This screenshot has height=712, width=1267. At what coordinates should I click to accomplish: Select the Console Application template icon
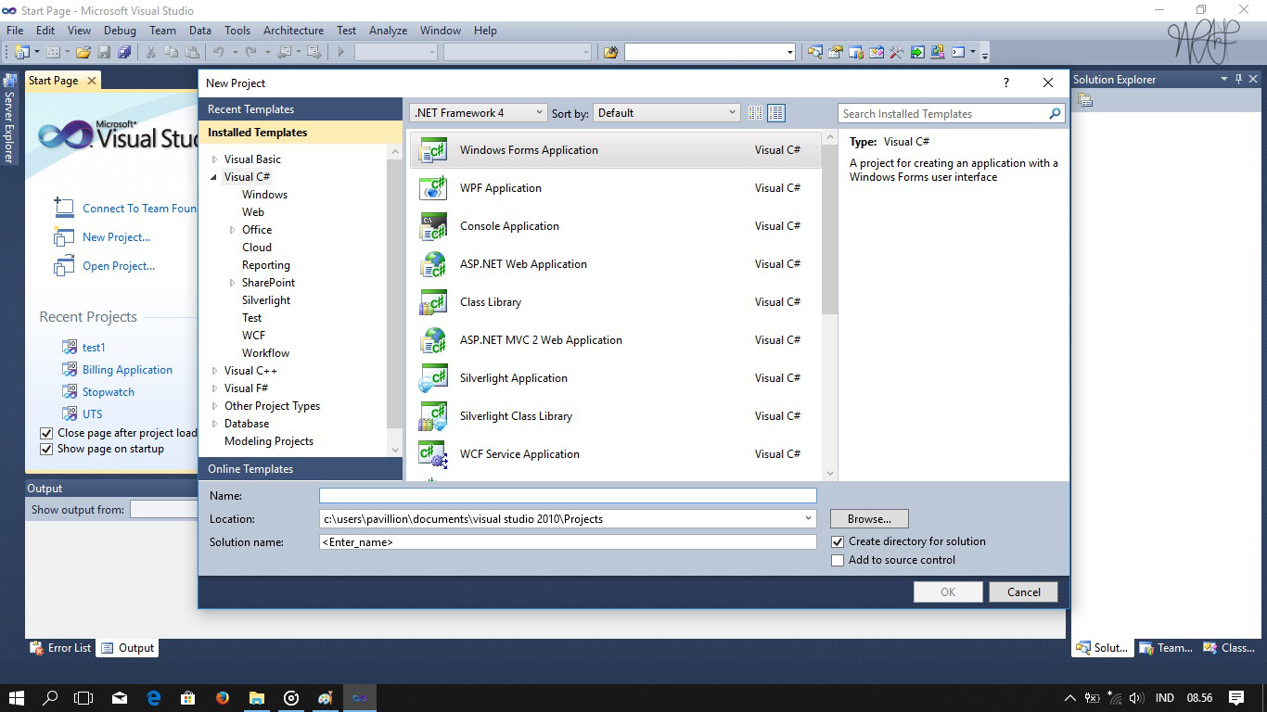coord(433,226)
